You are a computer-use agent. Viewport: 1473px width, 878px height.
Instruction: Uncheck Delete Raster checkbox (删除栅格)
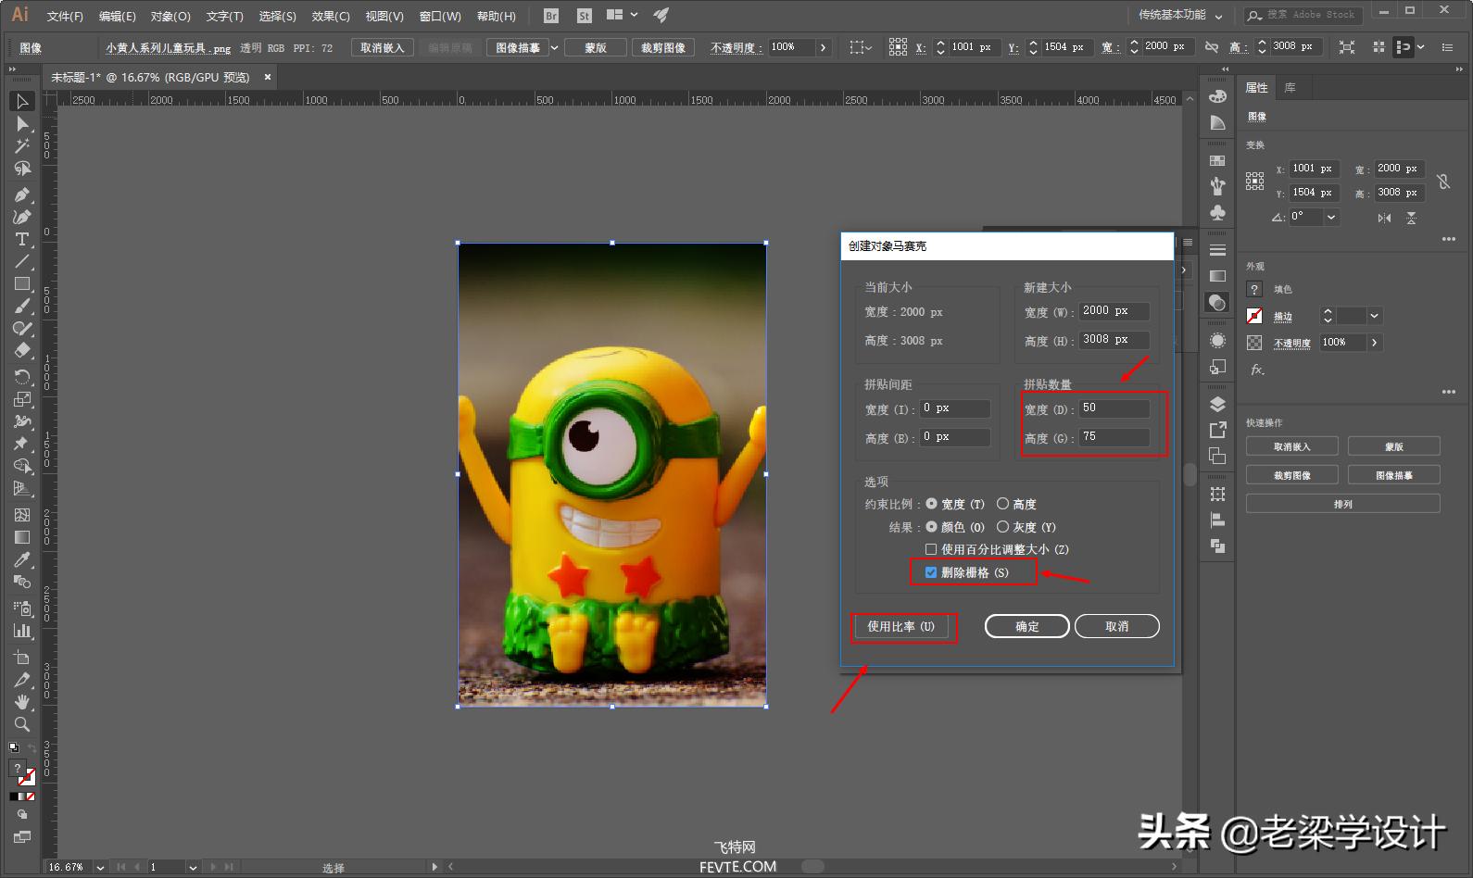coord(931,572)
